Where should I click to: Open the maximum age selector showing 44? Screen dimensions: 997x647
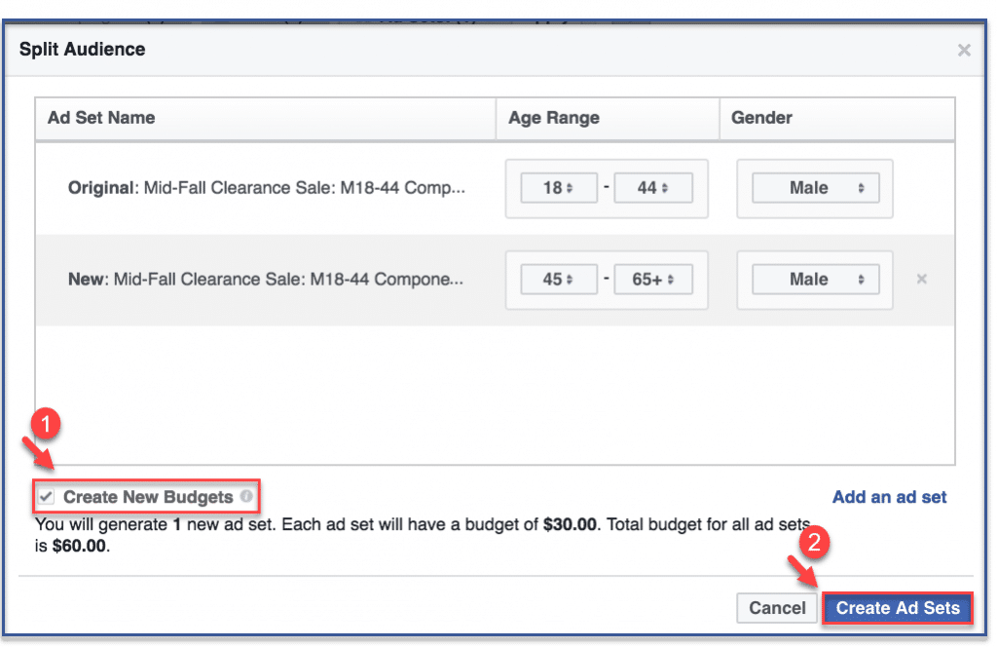652,187
